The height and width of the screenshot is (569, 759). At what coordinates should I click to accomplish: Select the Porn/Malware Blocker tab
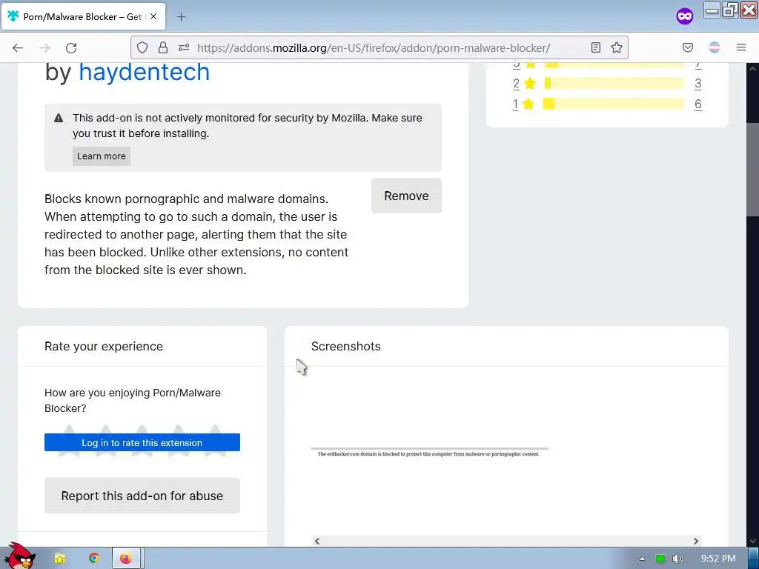pyautogui.click(x=83, y=16)
